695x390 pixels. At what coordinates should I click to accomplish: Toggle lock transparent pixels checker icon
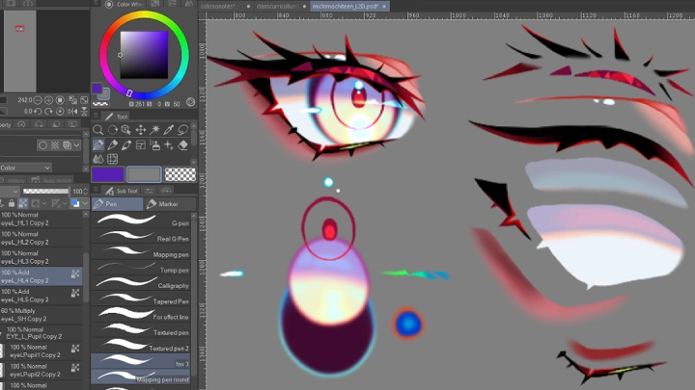pyautogui.click(x=22, y=203)
